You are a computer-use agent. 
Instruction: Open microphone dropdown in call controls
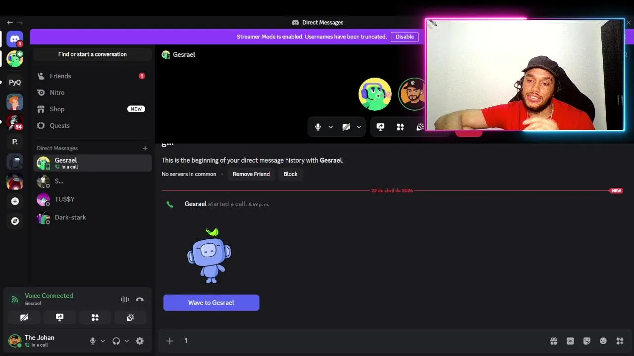coord(330,127)
